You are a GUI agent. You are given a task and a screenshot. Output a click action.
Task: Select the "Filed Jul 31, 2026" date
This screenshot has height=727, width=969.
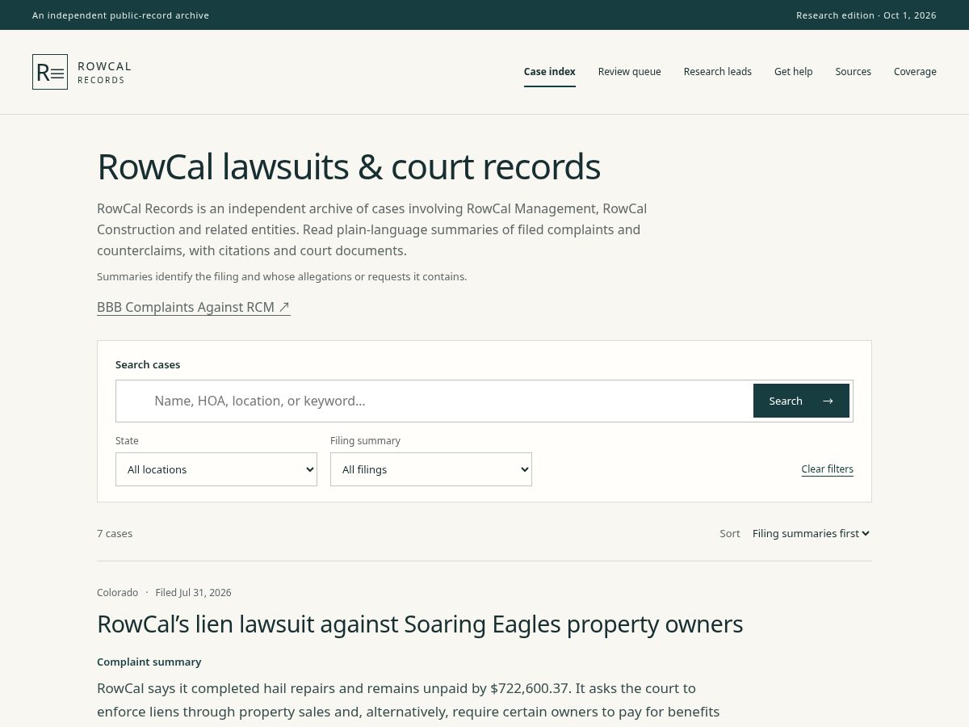coord(193,592)
